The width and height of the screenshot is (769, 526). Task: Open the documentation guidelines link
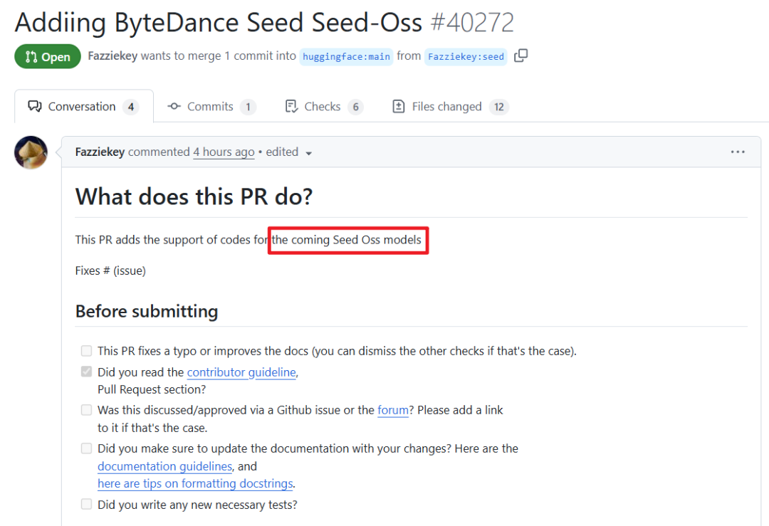tap(164, 466)
